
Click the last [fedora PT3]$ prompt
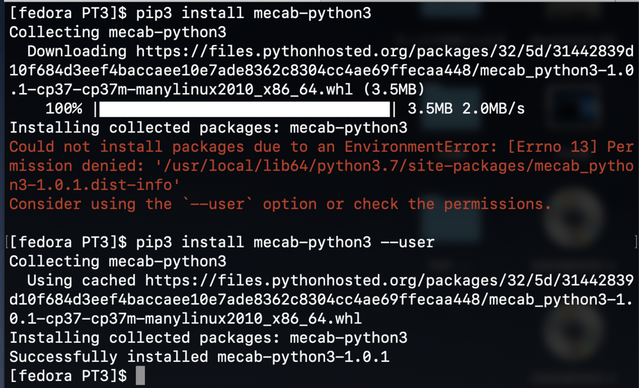[x=69, y=376]
